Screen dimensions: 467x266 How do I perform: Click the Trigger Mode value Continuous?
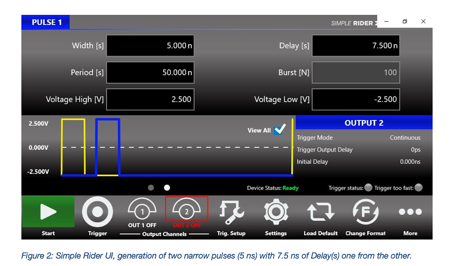pos(405,138)
